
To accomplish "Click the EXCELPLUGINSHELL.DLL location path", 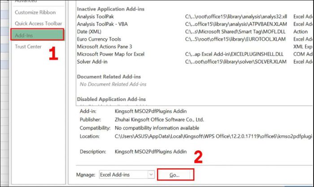I will click(x=235, y=54).
